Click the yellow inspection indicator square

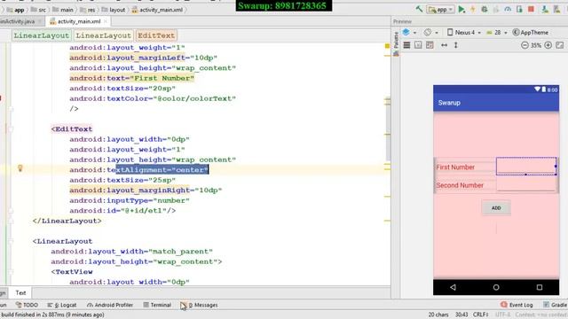387,46
